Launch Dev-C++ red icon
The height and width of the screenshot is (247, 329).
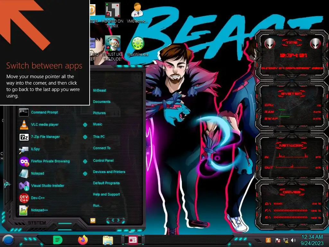tap(24, 198)
